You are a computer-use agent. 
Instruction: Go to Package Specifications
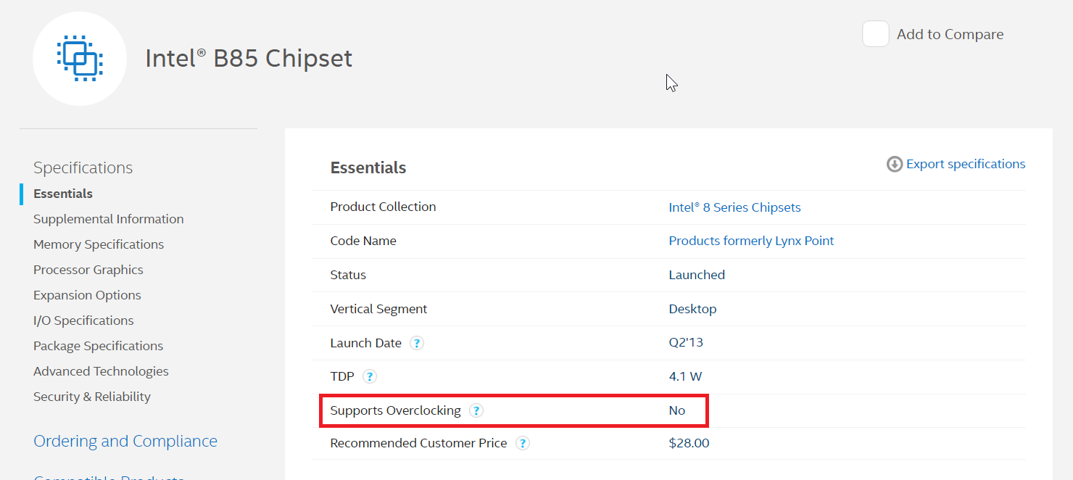click(x=99, y=346)
